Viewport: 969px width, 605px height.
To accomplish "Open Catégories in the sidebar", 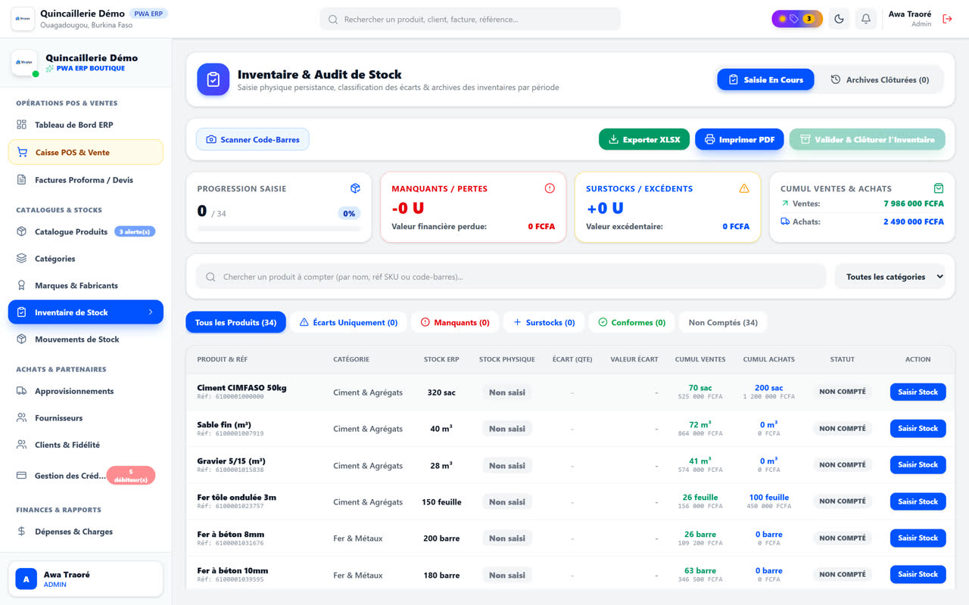I will point(86,259).
